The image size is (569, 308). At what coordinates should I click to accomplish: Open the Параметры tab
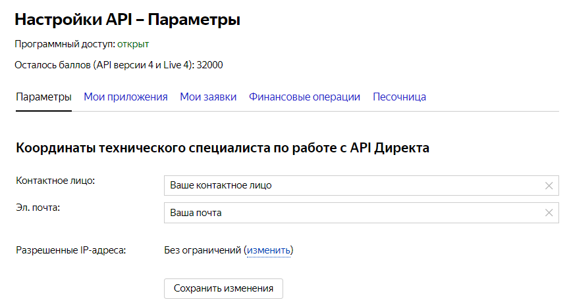[x=43, y=97]
